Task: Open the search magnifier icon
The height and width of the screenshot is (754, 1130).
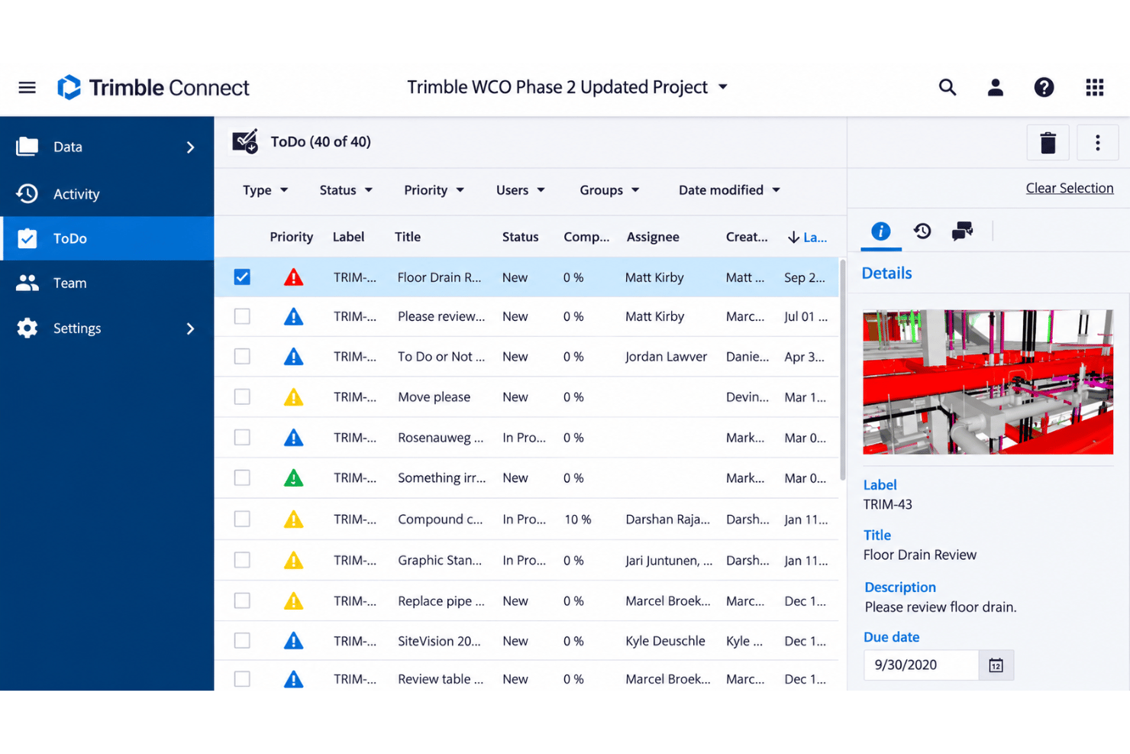Action: coord(947,88)
